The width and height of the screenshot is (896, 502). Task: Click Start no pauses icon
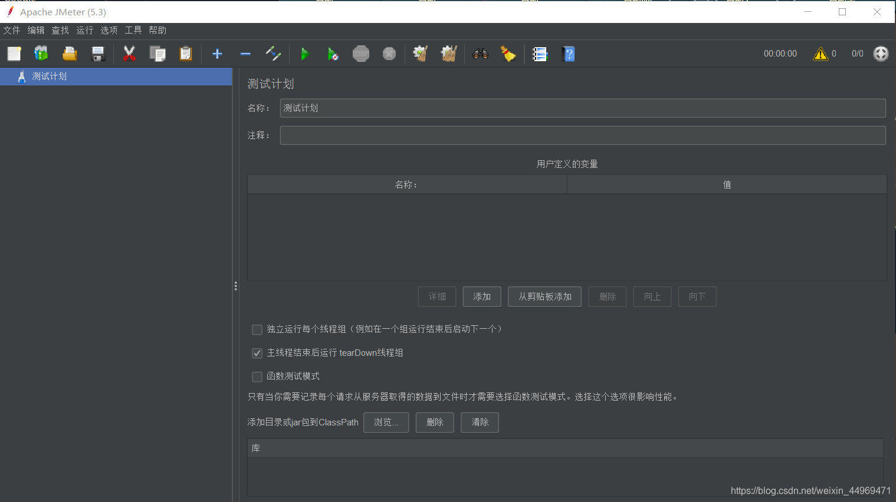[333, 54]
